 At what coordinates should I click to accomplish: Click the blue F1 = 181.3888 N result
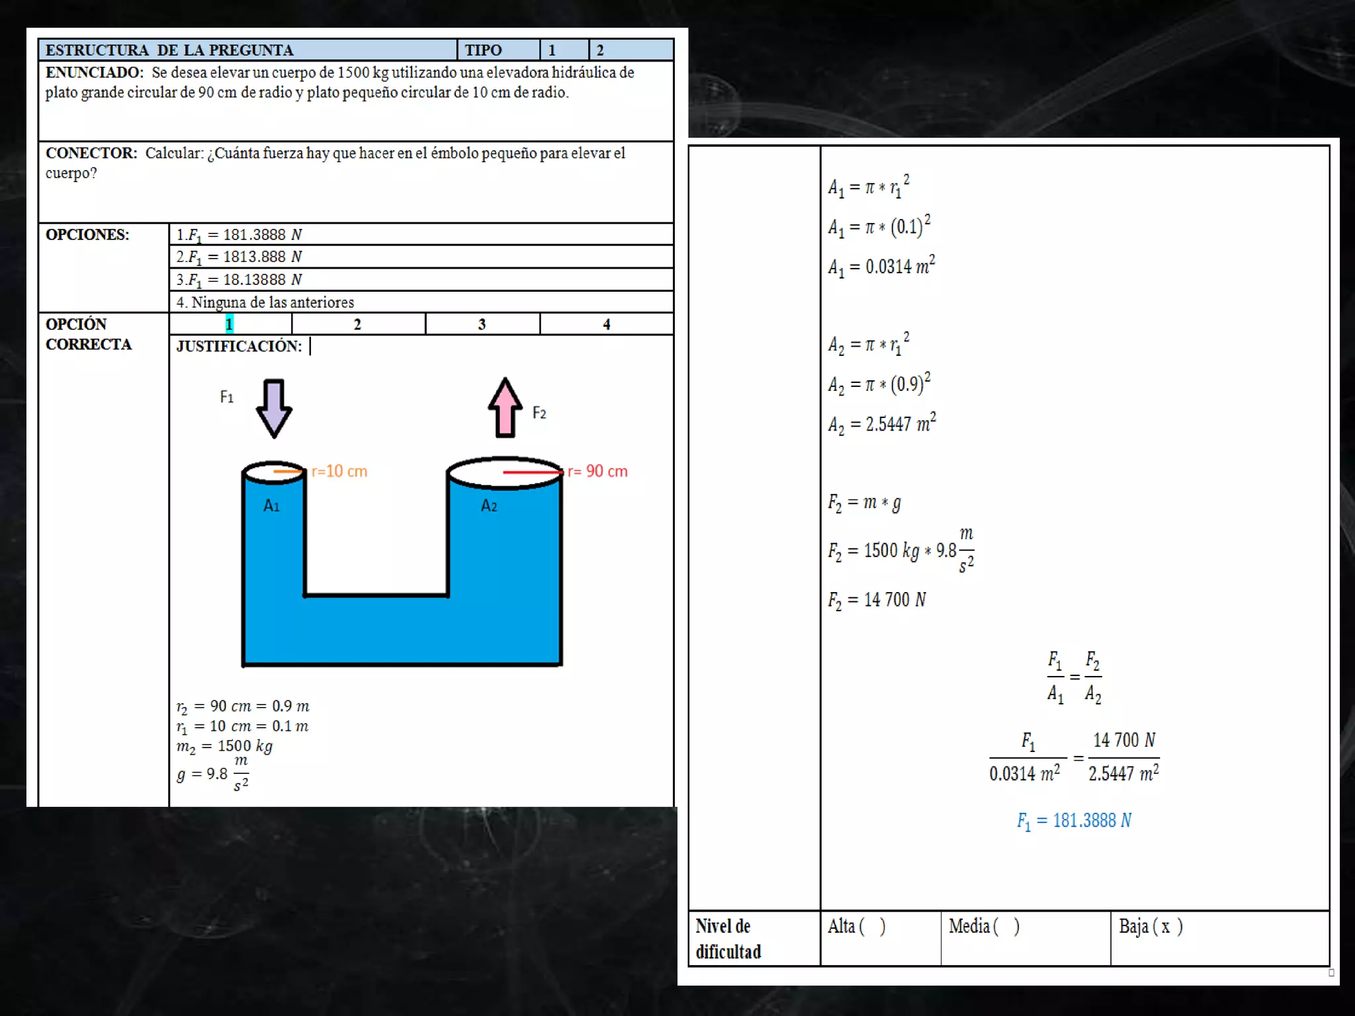click(1074, 821)
